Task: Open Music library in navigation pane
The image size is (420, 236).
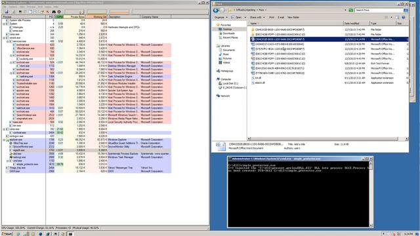Action: [226, 54]
